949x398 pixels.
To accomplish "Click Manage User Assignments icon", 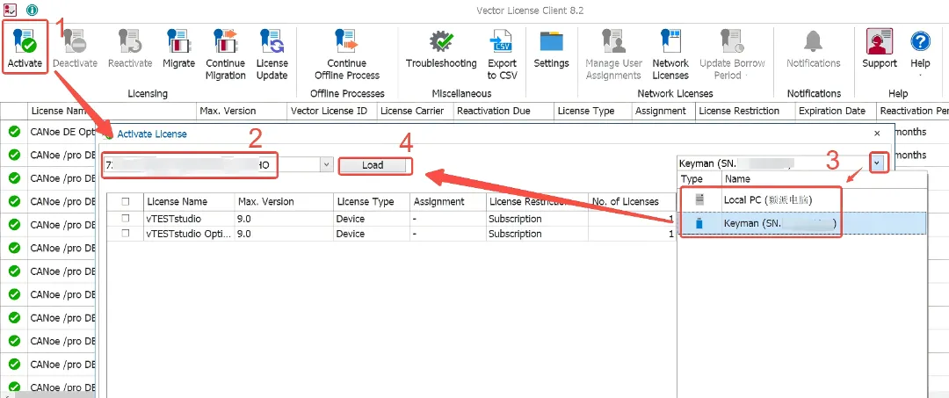I will coord(613,41).
